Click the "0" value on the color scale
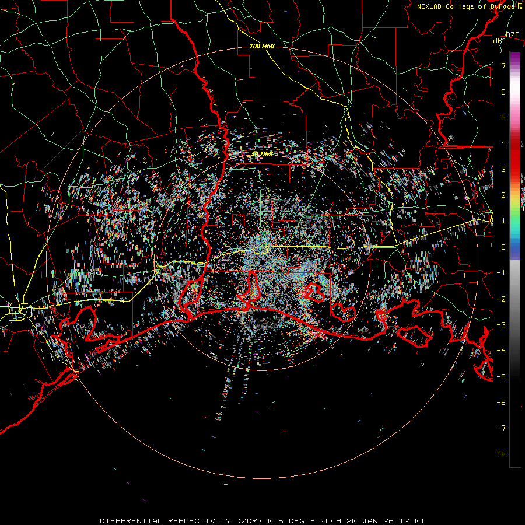Image resolution: width=525 pixels, height=525 pixels. click(x=503, y=247)
